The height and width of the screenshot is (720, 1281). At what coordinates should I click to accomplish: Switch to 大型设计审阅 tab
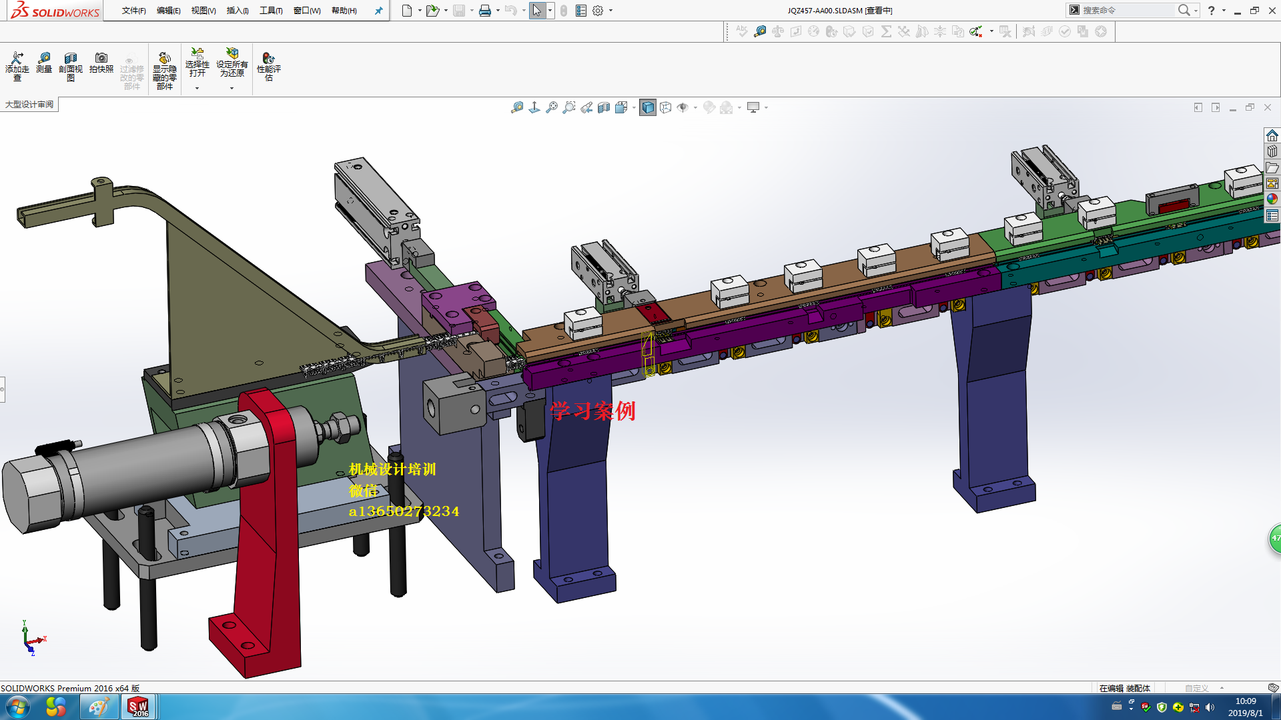click(29, 105)
